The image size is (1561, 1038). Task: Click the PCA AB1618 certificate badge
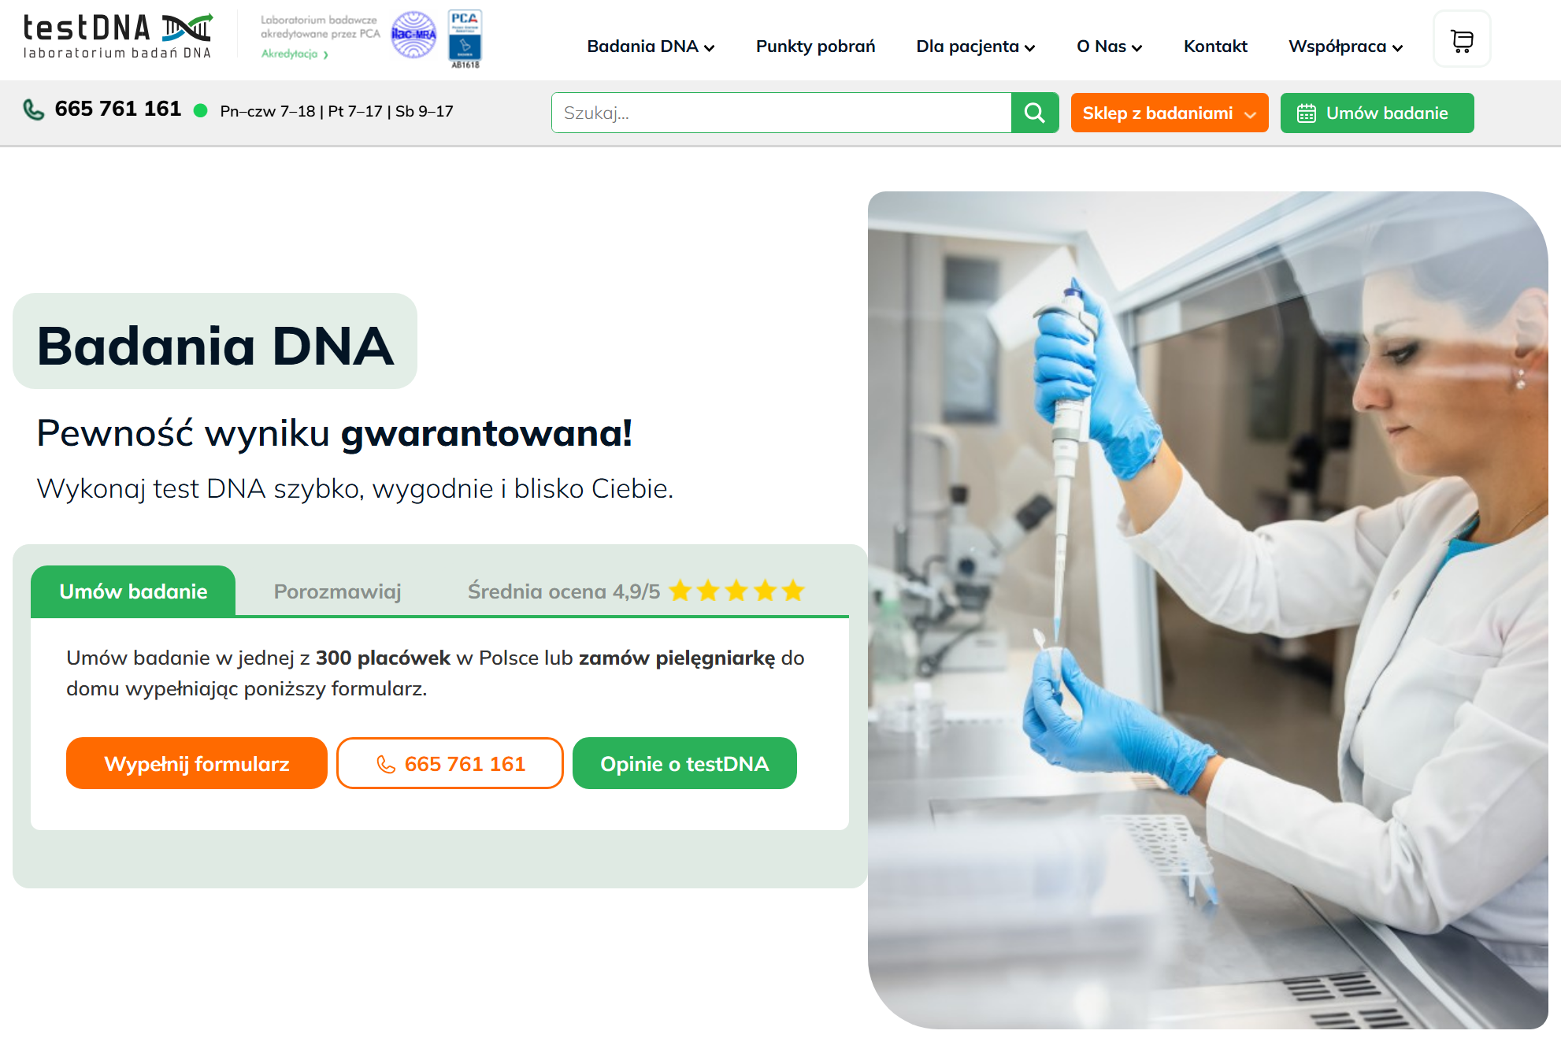[465, 39]
